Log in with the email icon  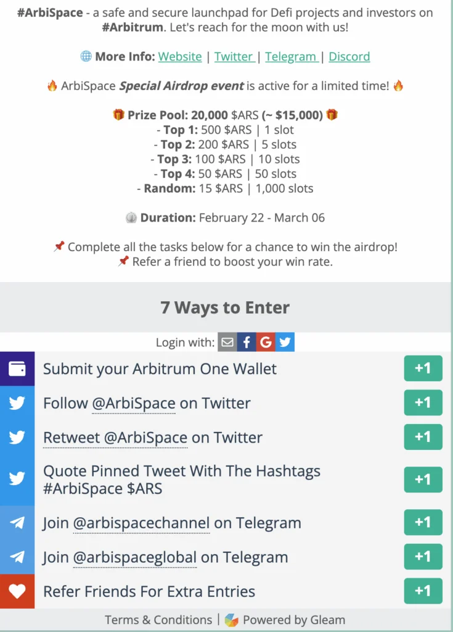[x=227, y=341]
